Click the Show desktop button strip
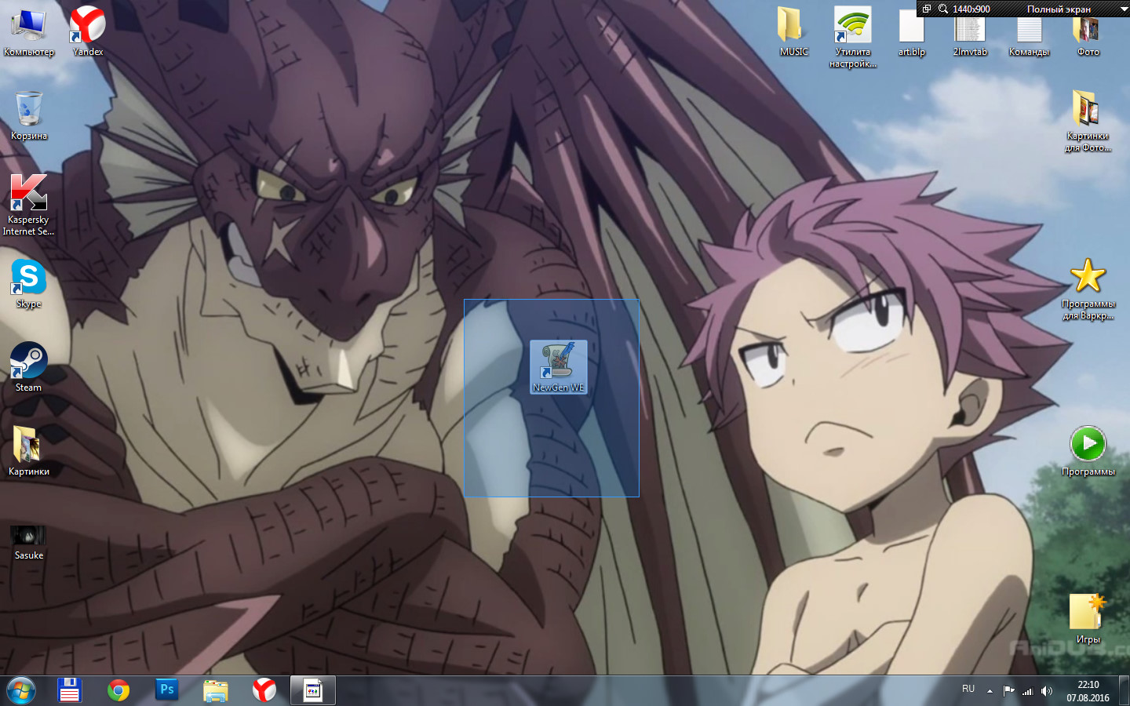 point(1124,691)
